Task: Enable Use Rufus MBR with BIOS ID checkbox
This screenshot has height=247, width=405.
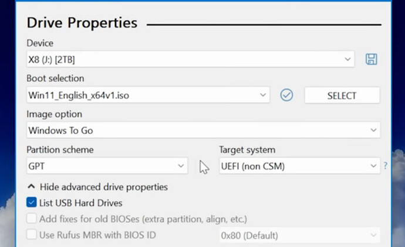Action: [x=32, y=235]
